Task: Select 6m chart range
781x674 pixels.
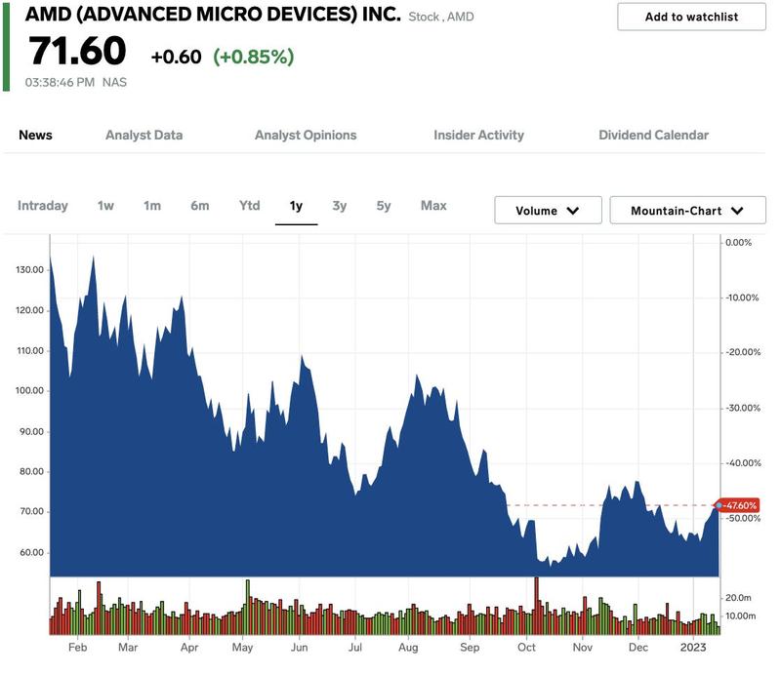Action: coord(200,206)
